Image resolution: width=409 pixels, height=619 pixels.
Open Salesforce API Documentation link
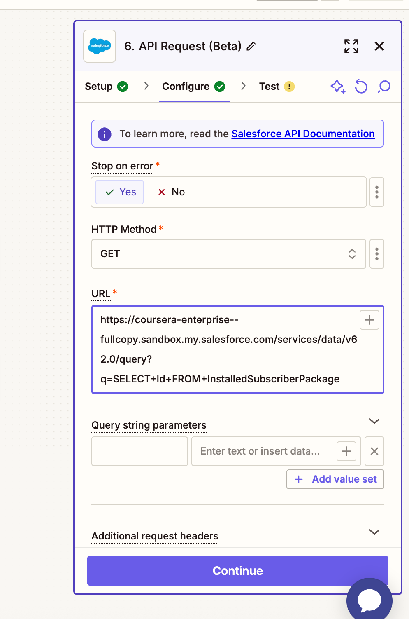click(x=303, y=134)
